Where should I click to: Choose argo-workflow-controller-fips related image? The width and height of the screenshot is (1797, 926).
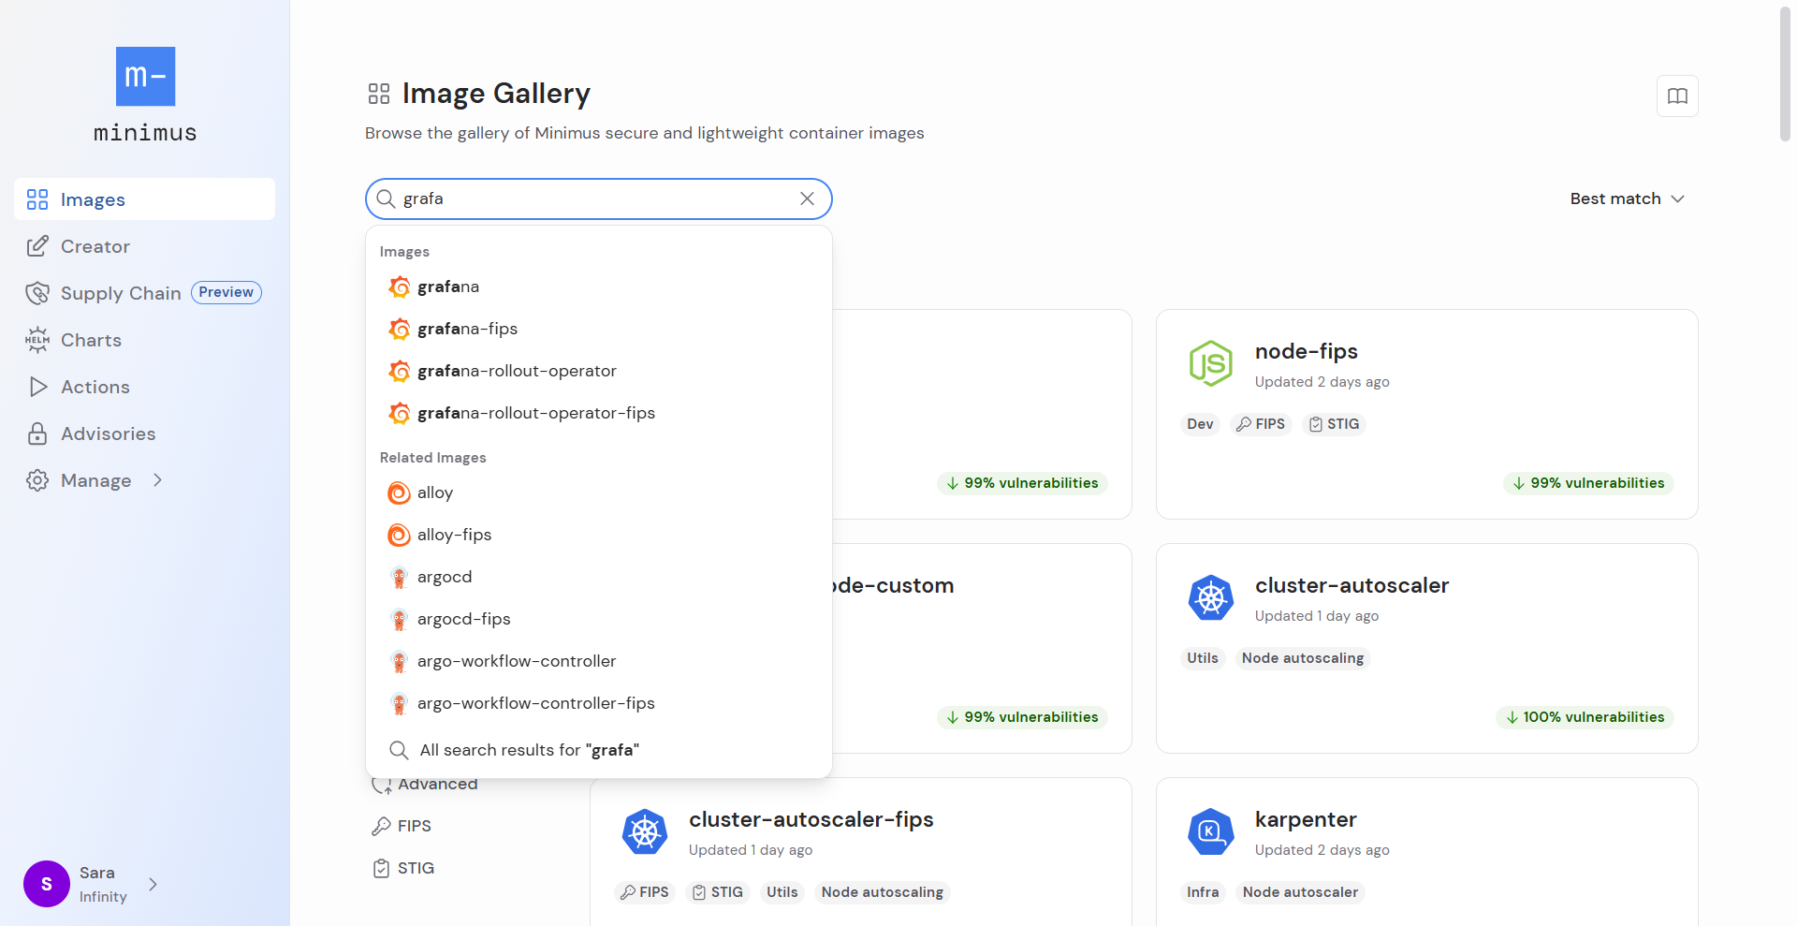tap(599, 703)
